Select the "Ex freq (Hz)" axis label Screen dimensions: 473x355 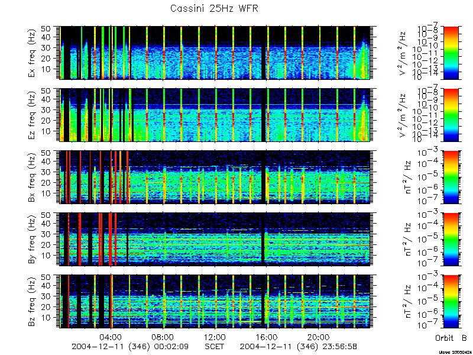(31, 53)
